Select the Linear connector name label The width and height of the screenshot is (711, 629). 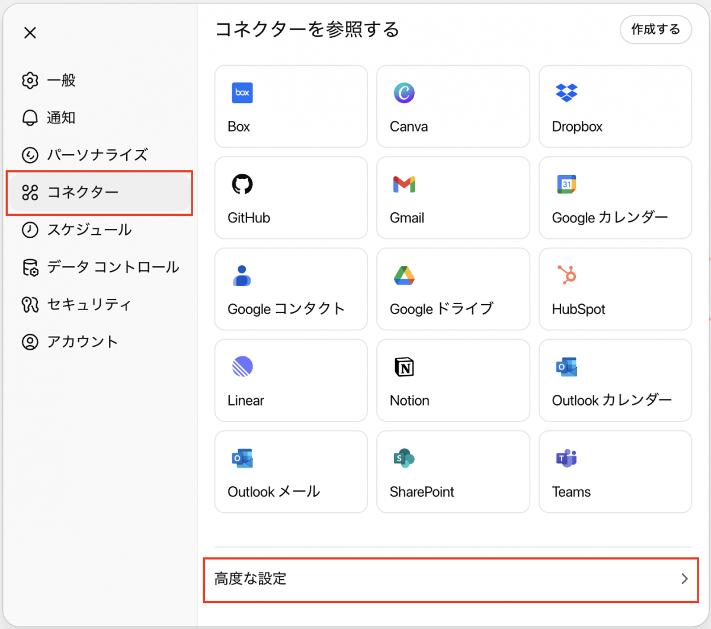(x=246, y=401)
